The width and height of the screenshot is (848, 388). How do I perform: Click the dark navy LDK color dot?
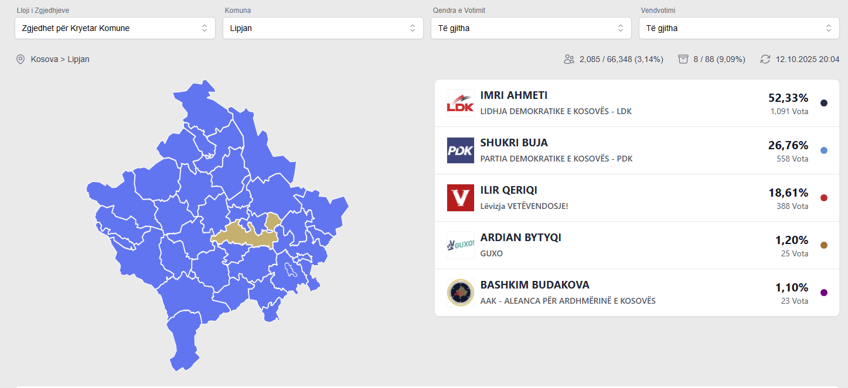[x=824, y=103]
